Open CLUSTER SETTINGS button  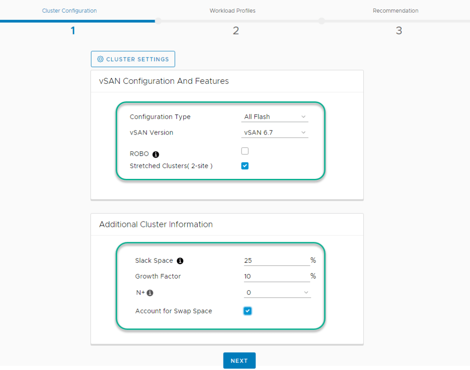(133, 59)
